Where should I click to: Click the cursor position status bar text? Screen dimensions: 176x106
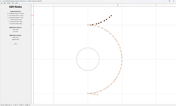point(15,105)
